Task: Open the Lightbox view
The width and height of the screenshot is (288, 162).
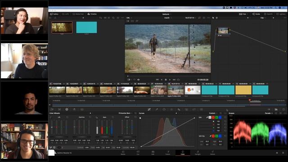Action: [281, 14]
